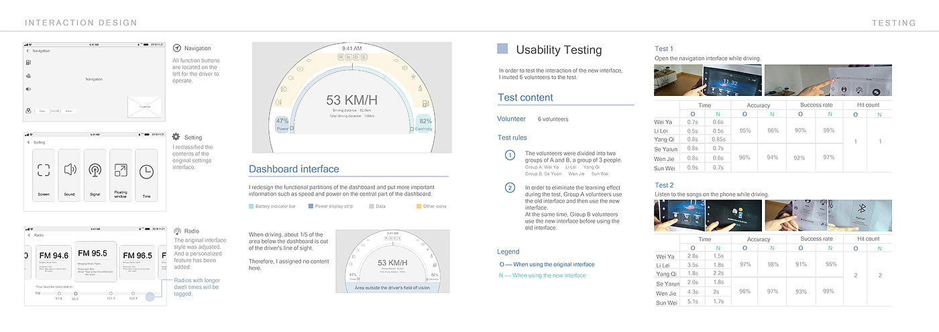Click the 47% Power indicator on dashboard
This screenshot has width=939, height=332.
coord(282,124)
